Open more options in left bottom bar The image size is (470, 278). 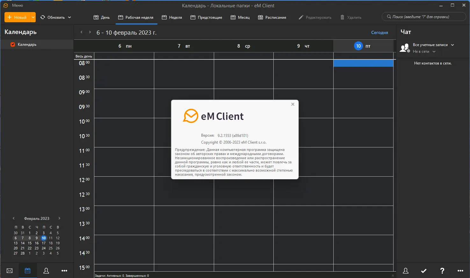64,271
